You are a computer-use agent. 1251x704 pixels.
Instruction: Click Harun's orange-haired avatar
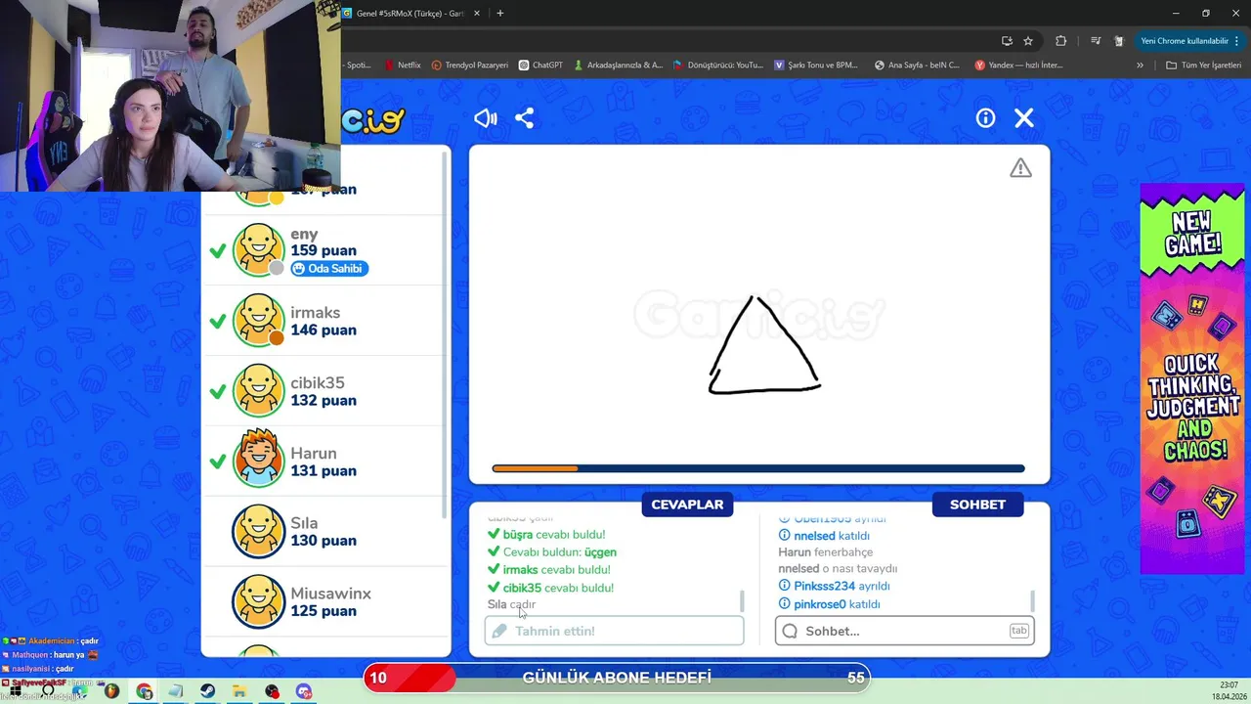(259, 461)
